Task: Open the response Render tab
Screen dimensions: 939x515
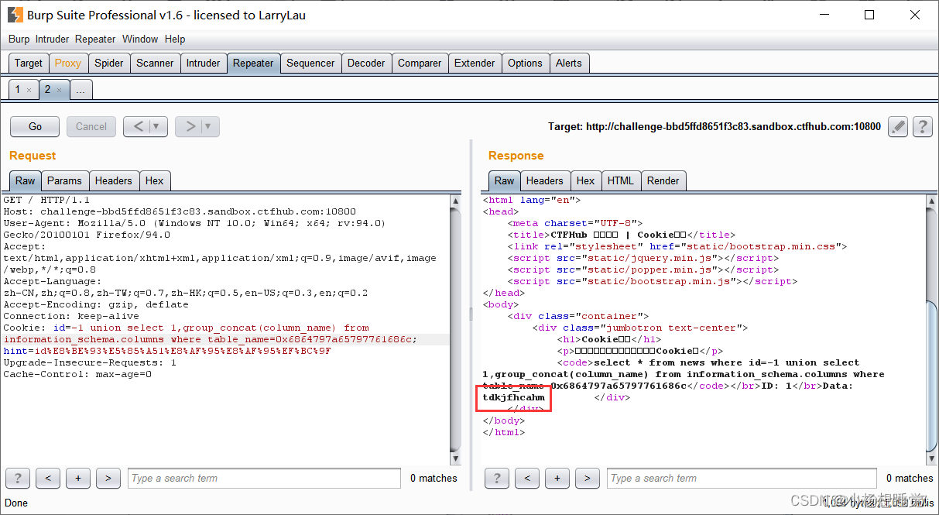Action: [x=663, y=180]
